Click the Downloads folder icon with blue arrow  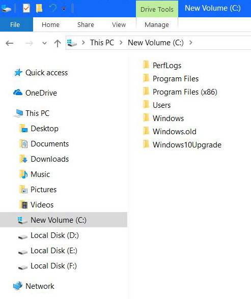[23, 159]
